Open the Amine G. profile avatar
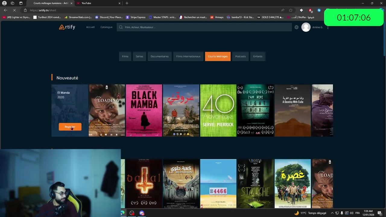The width and height of the screenshot is (386, 217). 306,27
